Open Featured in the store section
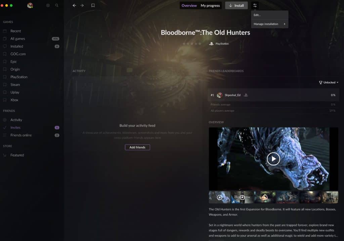Viewport: 344px width, 241px height. click(17, 155)
